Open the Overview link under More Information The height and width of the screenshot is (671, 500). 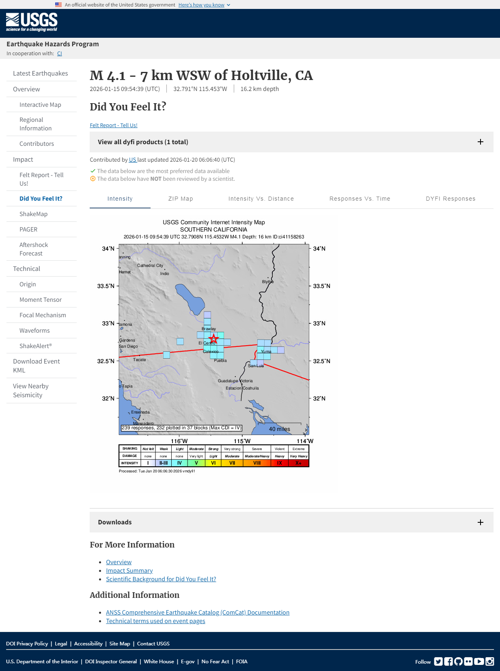[x=119, y=562]
